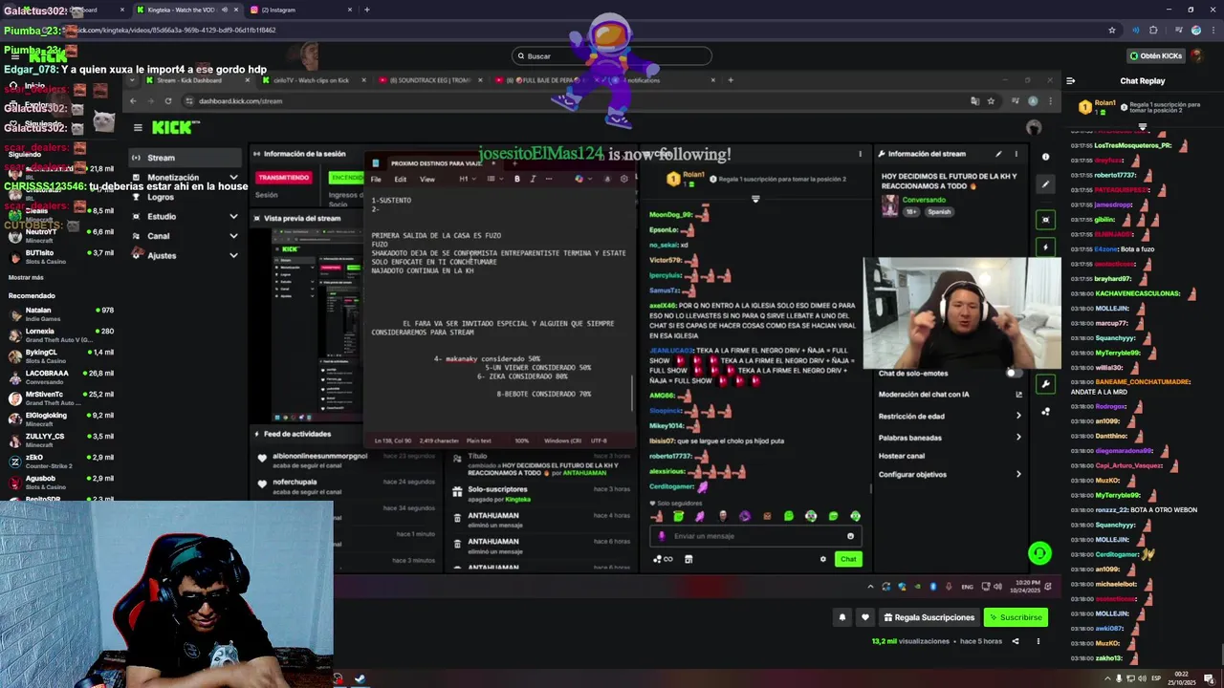Viewport: 1224px width, 688px height.
Task: Collapse the Chat Replay panel icon
Action: tap(1070, 81)
